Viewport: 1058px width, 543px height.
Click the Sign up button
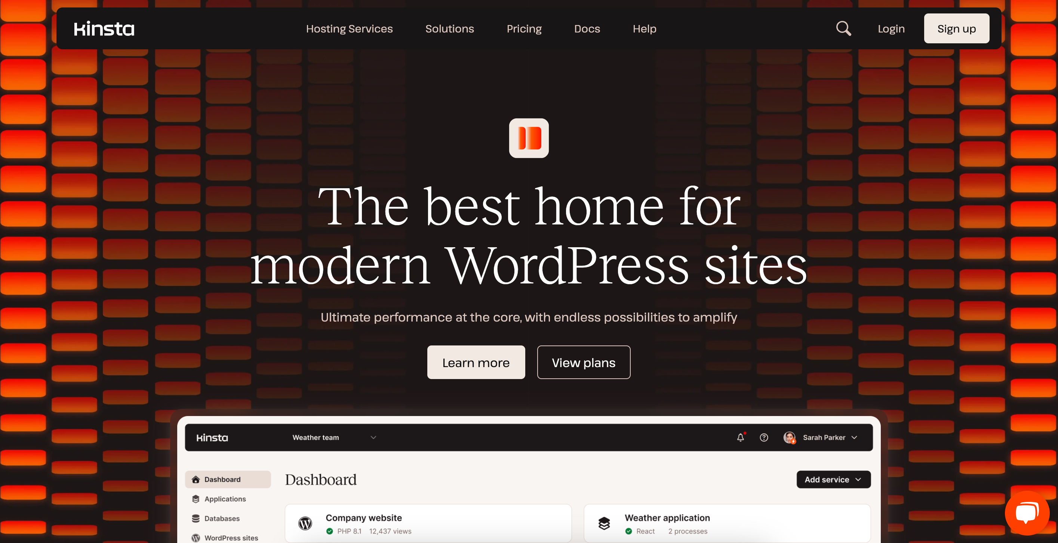957,28
